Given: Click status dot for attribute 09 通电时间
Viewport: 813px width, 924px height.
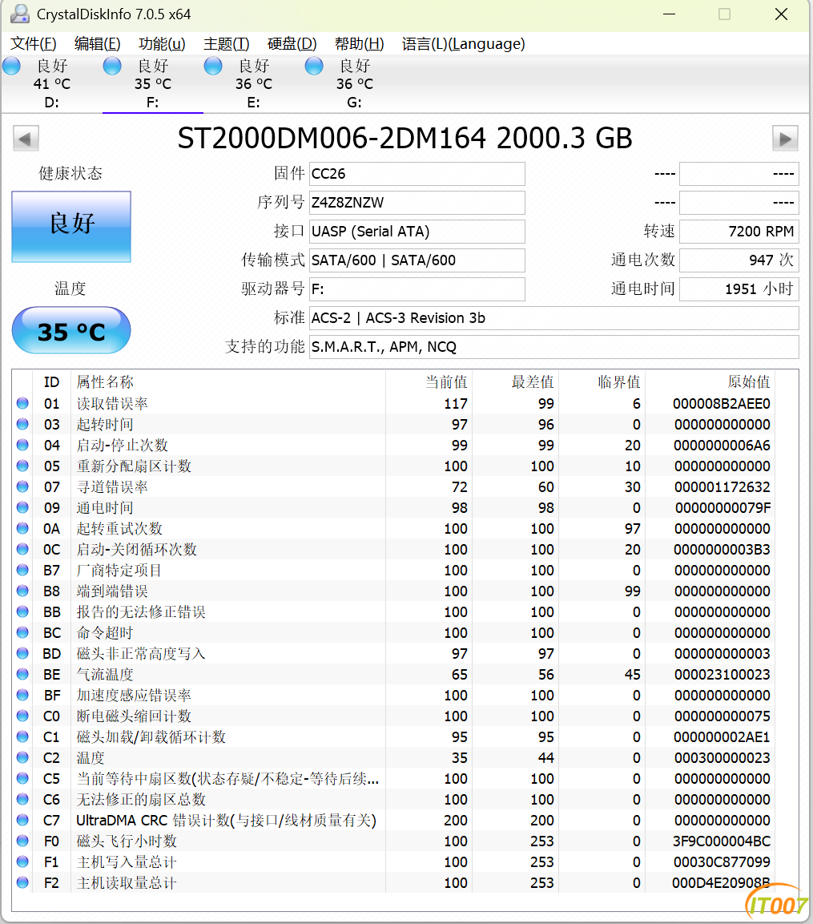Looking at the screenshot, I should pyautogui.click(x=22, y=507).
